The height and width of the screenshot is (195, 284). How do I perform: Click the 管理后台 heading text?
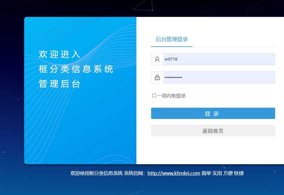(x=60, y=84)
